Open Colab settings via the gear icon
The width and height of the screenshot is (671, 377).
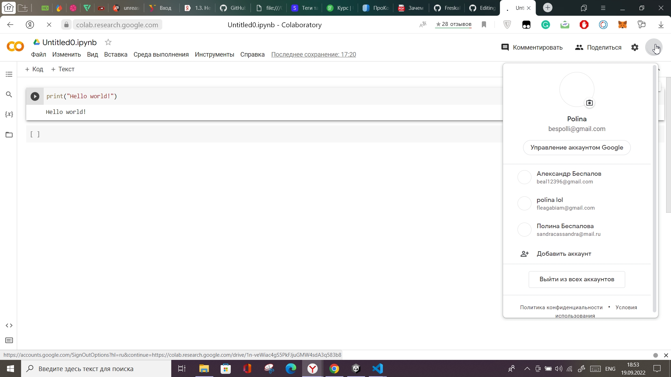click(635, 48)
